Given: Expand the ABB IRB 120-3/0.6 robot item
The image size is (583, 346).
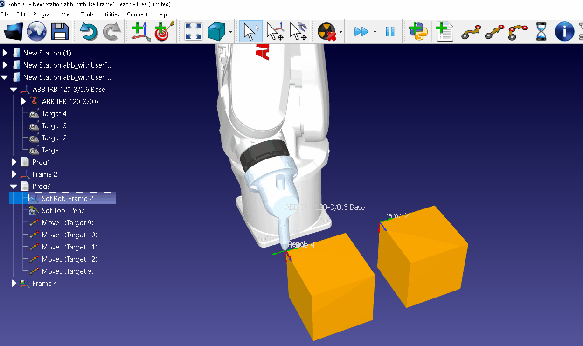Looking at the screenshot, I should tap(24, 102).
